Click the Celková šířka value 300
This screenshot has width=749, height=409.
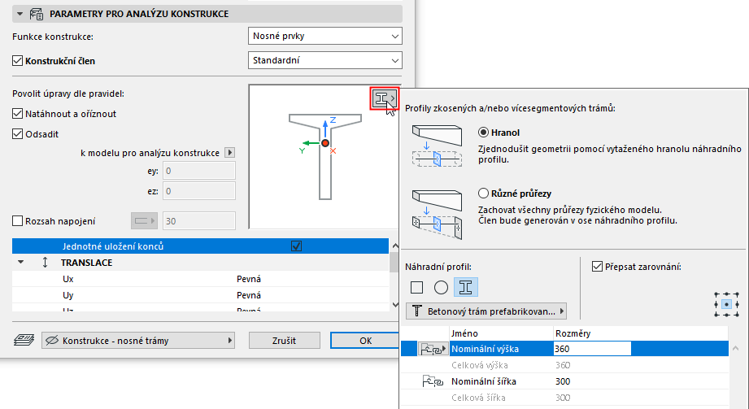(562, 398)
